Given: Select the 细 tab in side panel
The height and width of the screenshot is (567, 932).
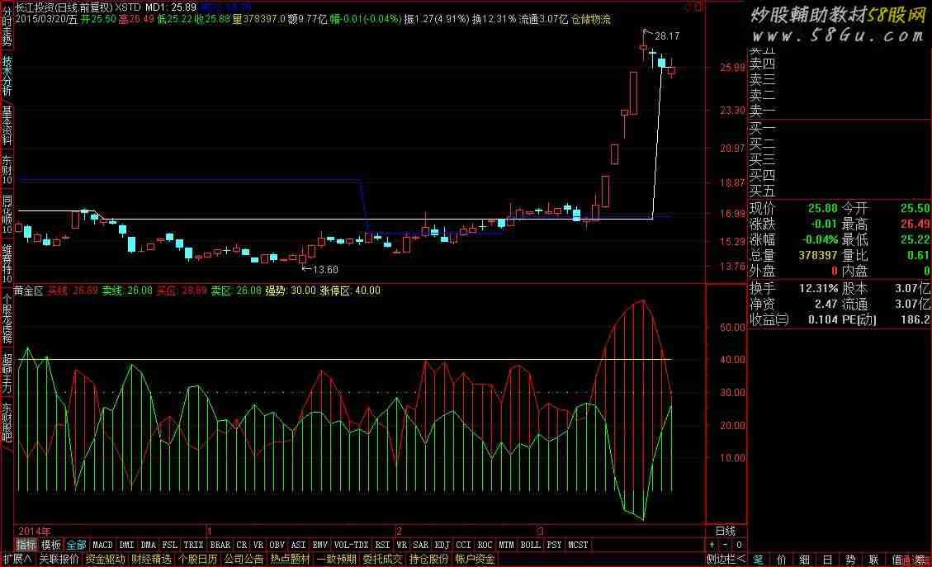Looking at the screenshot, I should pyautogui.click(x=804, y=560).
